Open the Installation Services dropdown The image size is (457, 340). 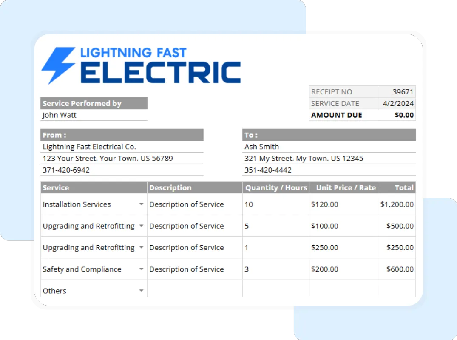pos(141,204)
